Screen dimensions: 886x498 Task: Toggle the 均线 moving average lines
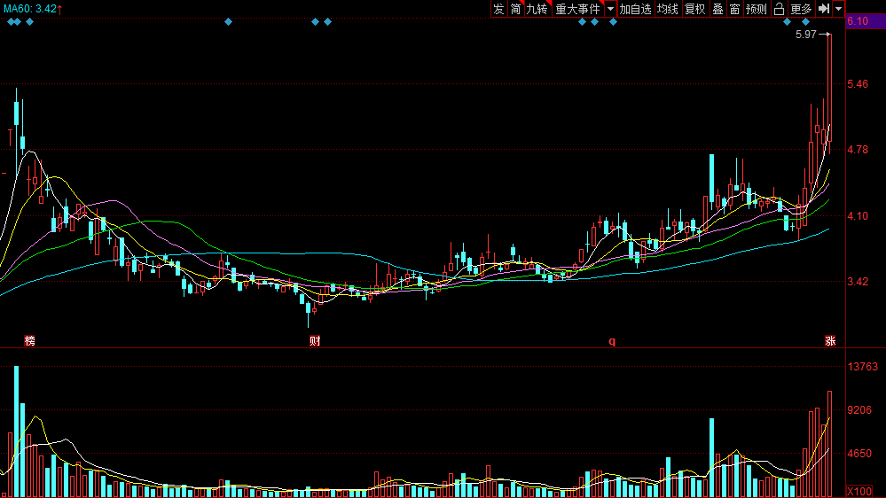(x=668, y=9)
